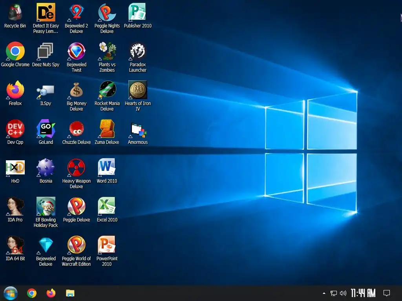Viewport: 402px width, 301px height.
Task: Open the Start menu orb
Action: [11, 293]
